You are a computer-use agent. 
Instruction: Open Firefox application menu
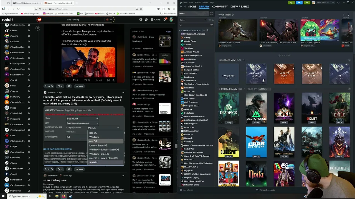coord(174,9)
